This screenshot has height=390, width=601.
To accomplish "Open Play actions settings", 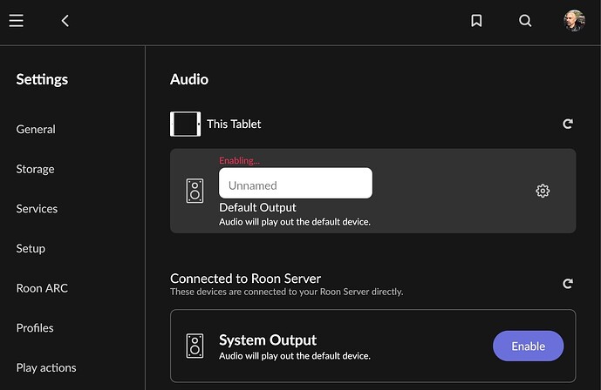I will click(x=46, y=367).
